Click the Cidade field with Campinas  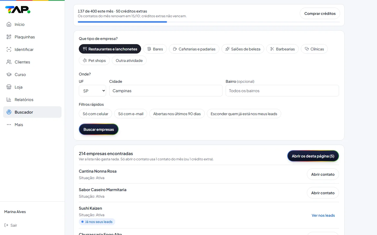click(x=166, y=91)
